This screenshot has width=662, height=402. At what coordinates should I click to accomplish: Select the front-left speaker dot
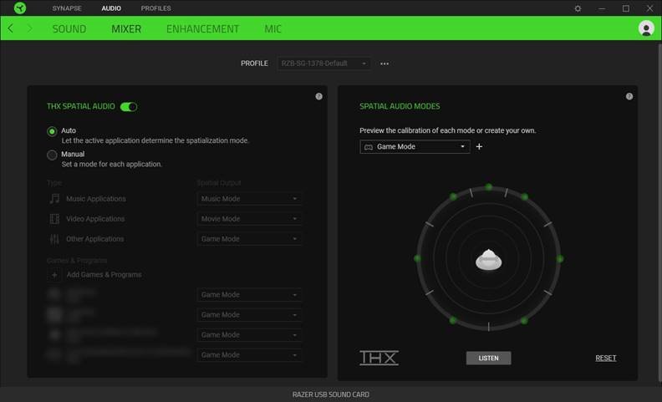click(453, 196)
